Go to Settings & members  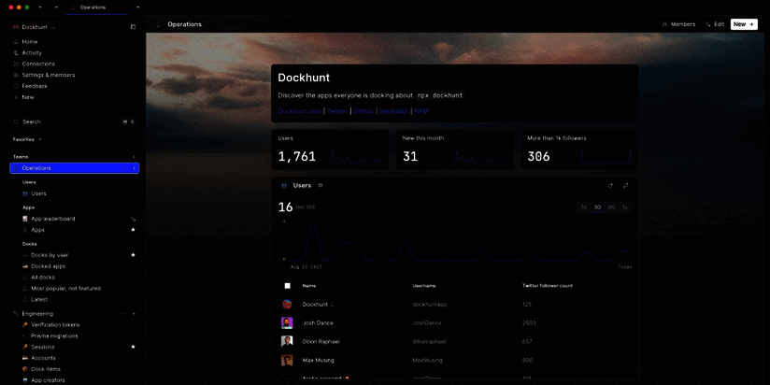[48, 75]
